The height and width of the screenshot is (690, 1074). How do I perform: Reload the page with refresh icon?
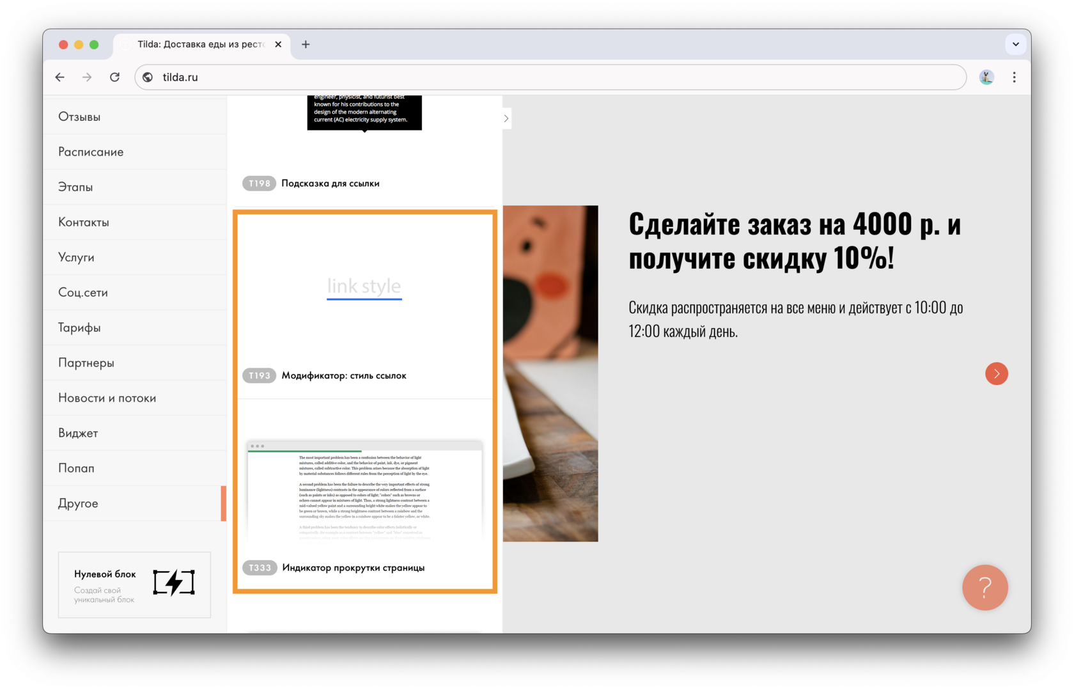114,77
